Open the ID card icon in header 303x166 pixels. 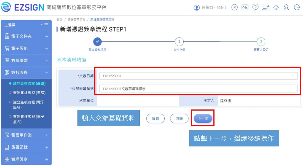tap(245, 7)
